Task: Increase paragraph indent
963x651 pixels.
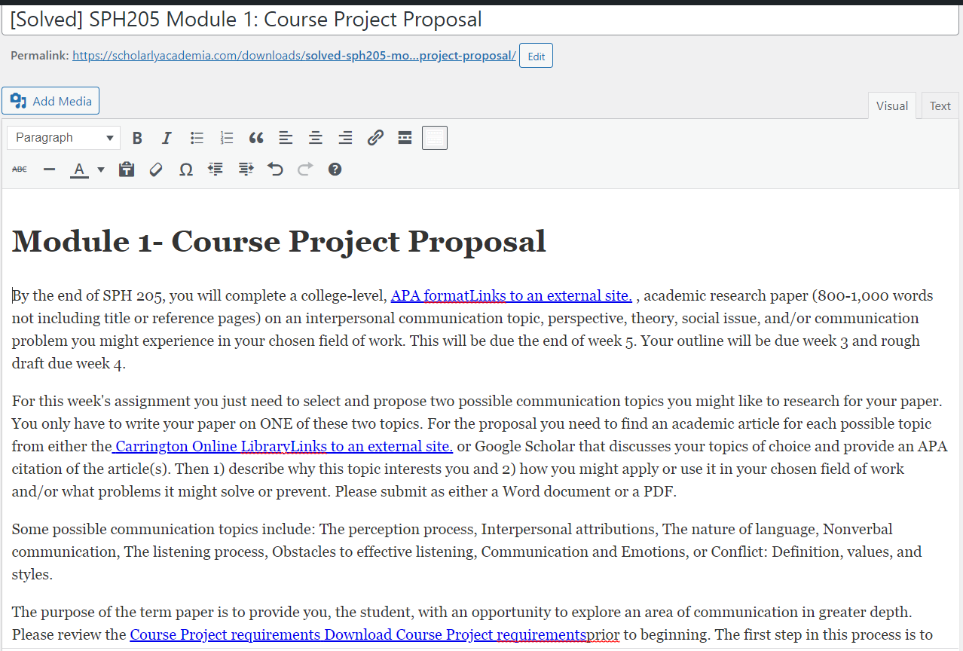Action: (x=246, y=170)
